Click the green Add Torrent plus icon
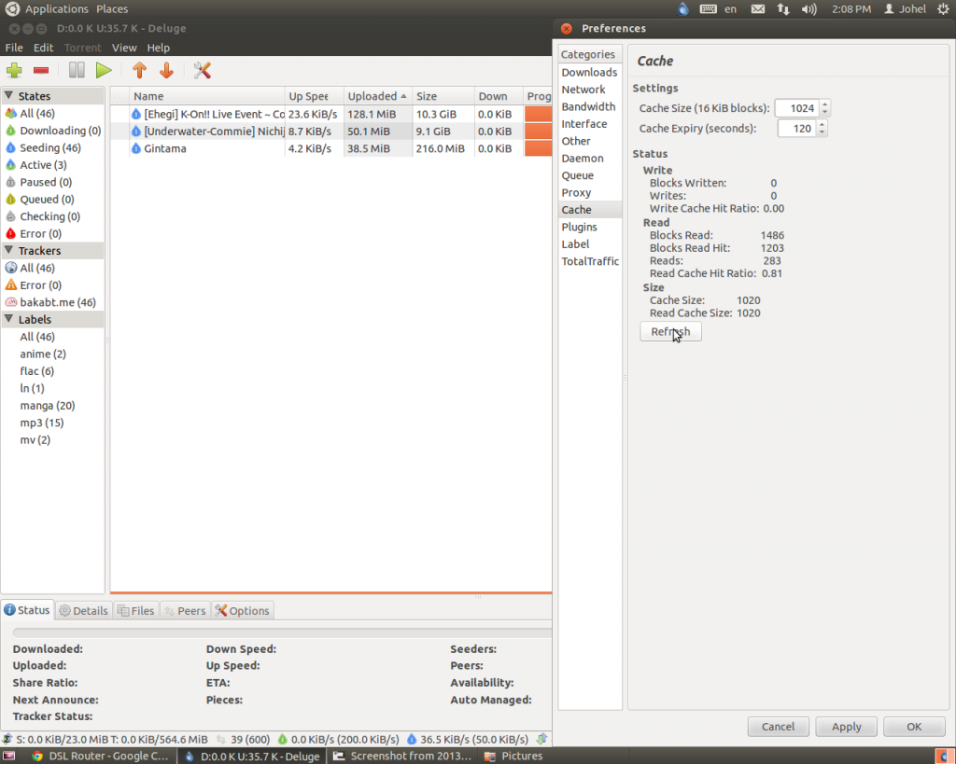Viewport: 956px width, 764px height. (14, 71)
